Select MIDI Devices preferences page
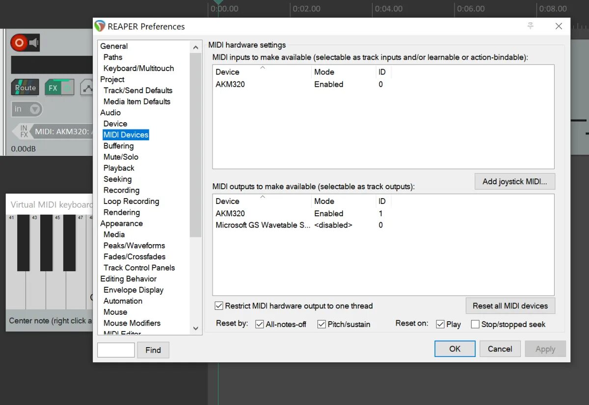This screenshot has height=405, width=589. (x=126, y=135)
